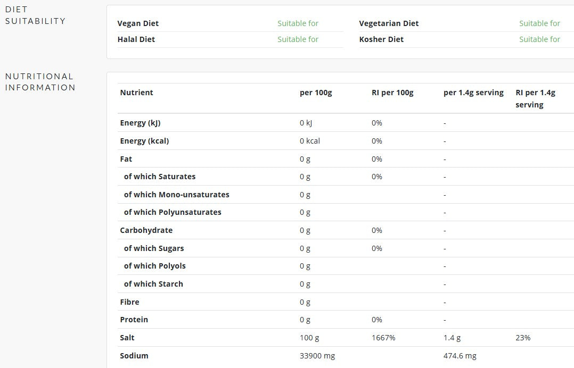574x368 pixels.
Task: Select the Carbohydrate row label
Action: [x=146, y=230]
